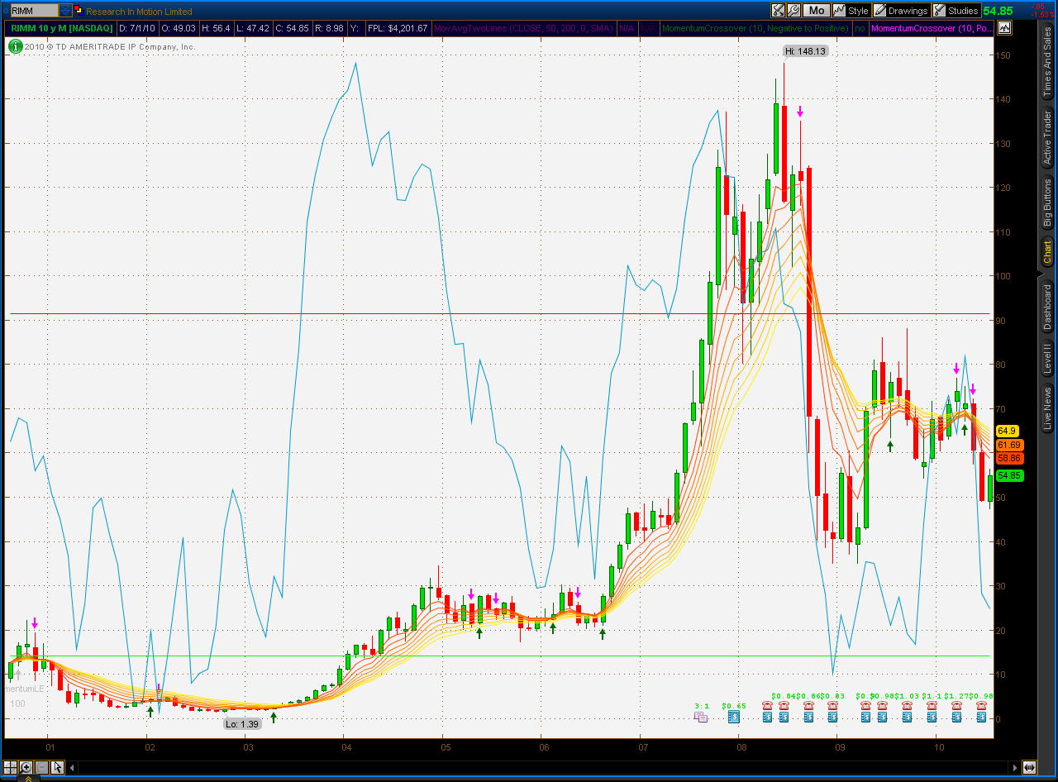Switch to the Level II tab
This screenshot has height=782, width=1058.
(x=1047, y=358)
